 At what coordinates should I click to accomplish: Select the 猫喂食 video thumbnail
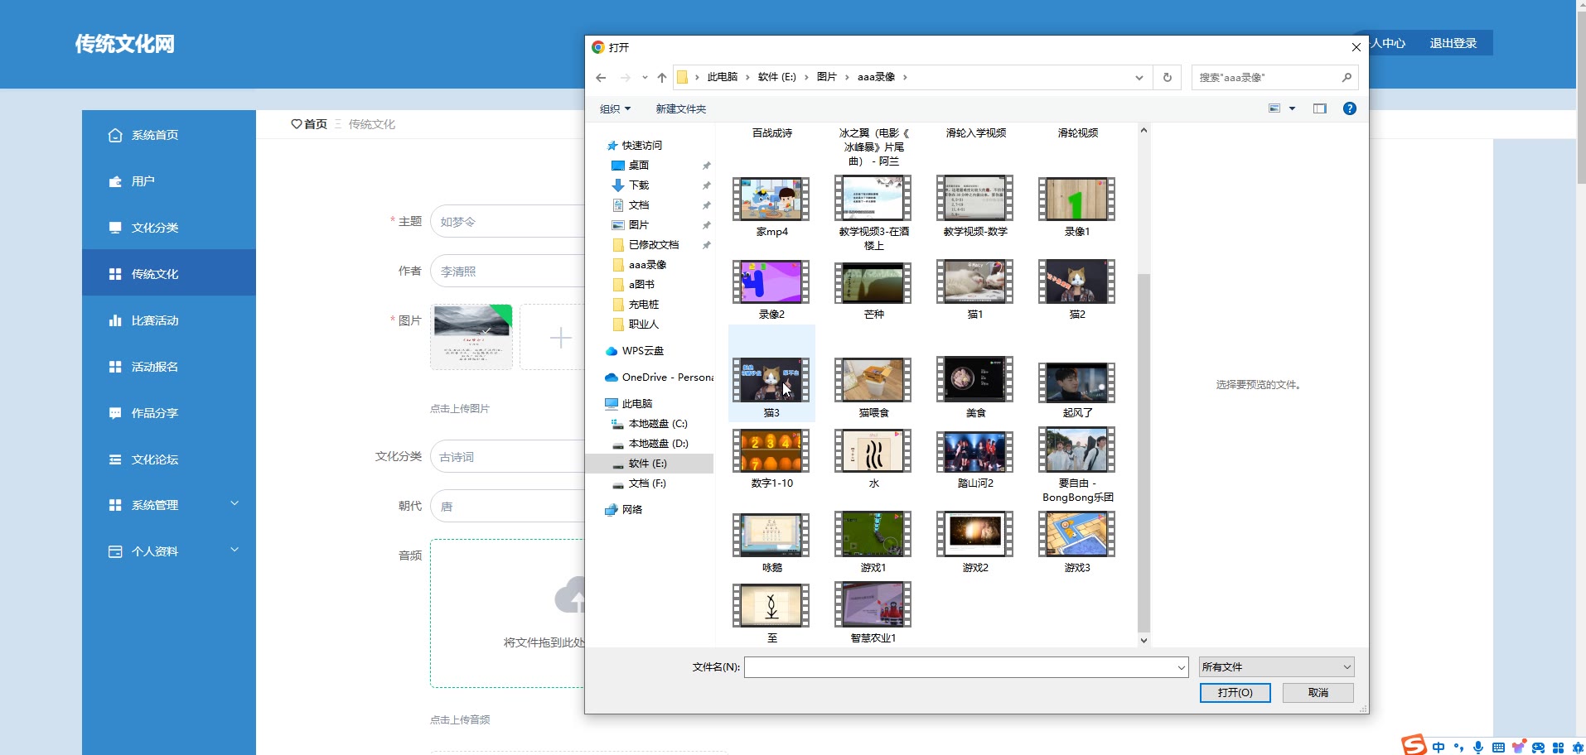click(873, 381)
